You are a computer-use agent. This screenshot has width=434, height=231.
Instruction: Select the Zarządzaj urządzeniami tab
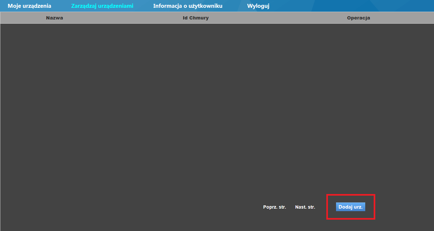pos(102,6)
